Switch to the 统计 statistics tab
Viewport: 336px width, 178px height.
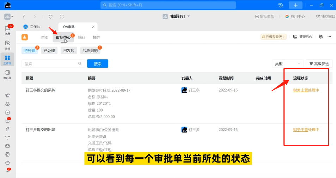[81, 38]
